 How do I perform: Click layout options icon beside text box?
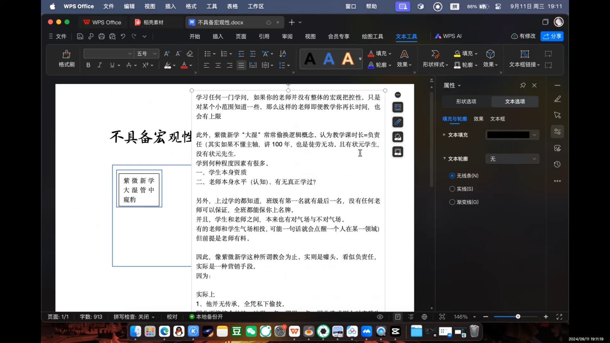[398, 107]
